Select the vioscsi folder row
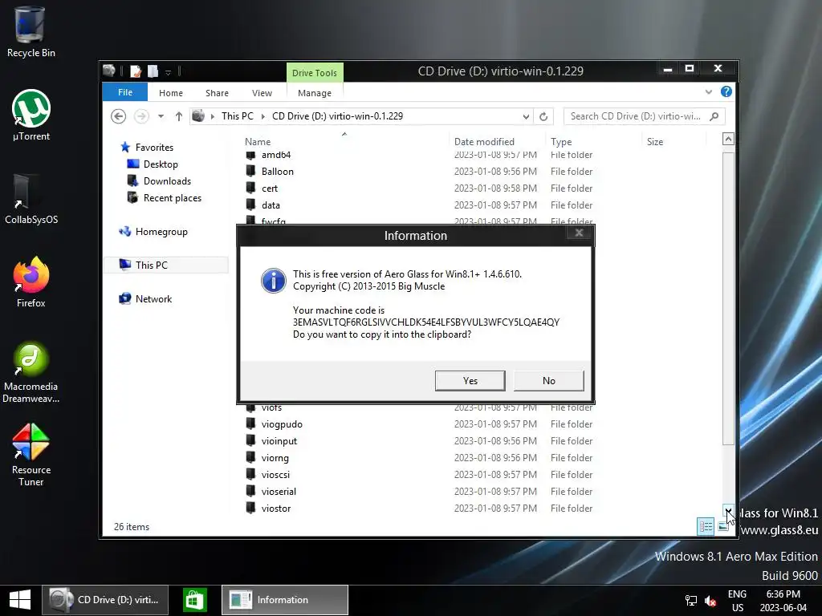This screenshot has height=616, width=822. pos(419,474)
